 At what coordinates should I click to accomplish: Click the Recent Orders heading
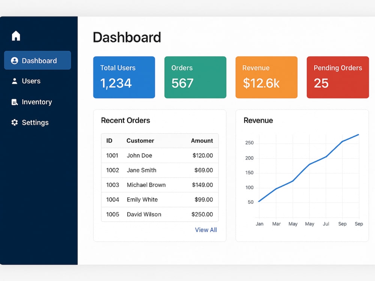point(126,120)
